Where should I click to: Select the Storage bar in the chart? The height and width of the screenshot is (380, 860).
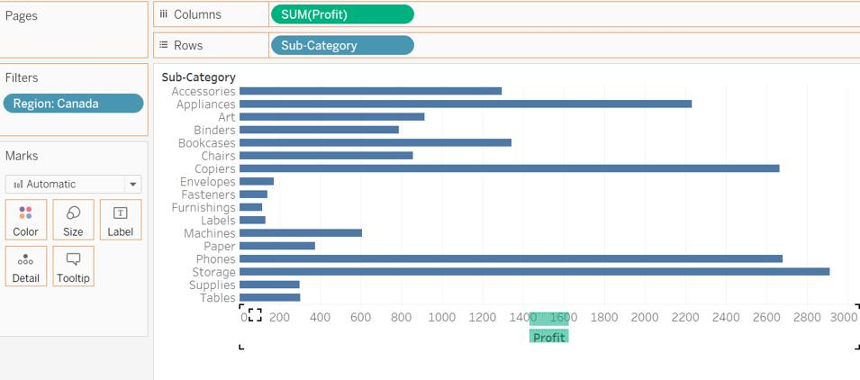pyautogui.click(x=534, y=272)
